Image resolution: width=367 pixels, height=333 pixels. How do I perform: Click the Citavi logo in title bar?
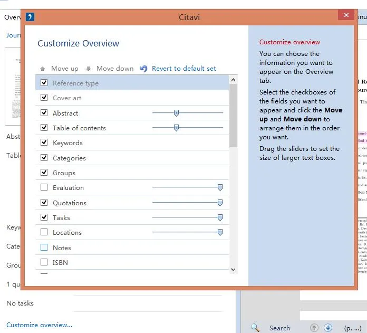click(30, 17)
